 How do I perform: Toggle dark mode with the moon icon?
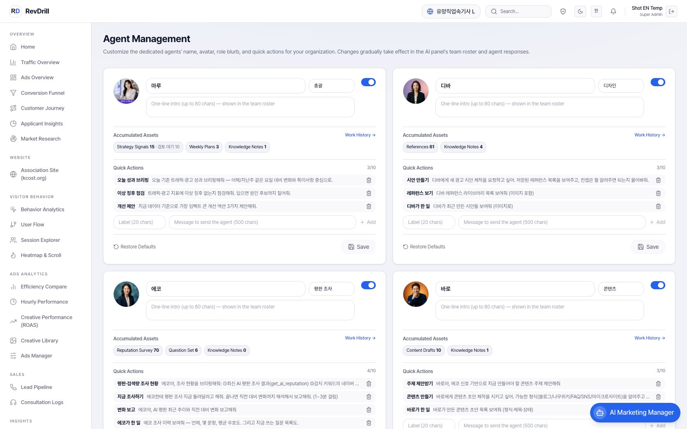tap(580, 11)
